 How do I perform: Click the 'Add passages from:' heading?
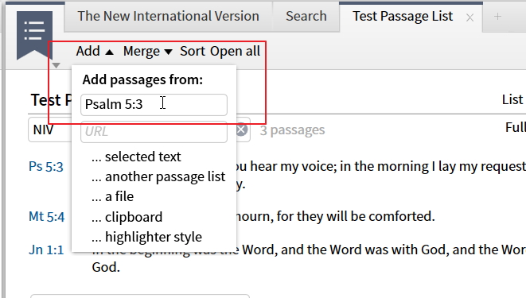(x=142, y=79)
